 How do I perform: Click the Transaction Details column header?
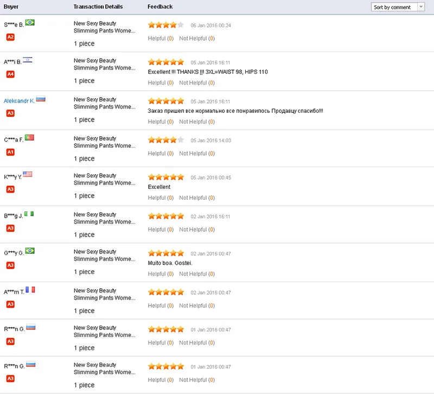98,7
